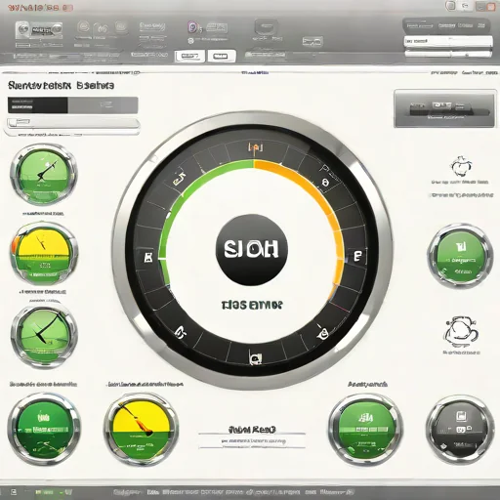Open the yellow-and-green gauge in the left column
The image size is (500, 500).
[44, 254]
